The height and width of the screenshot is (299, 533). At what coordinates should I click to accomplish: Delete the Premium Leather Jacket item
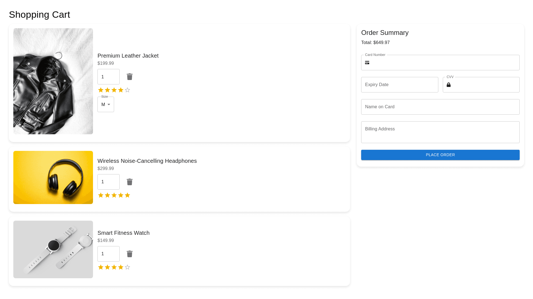[x=130, y=77]
